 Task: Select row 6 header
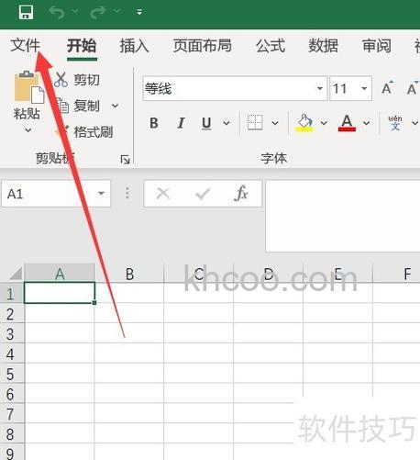pyautogui.click(x=12, y=394)
